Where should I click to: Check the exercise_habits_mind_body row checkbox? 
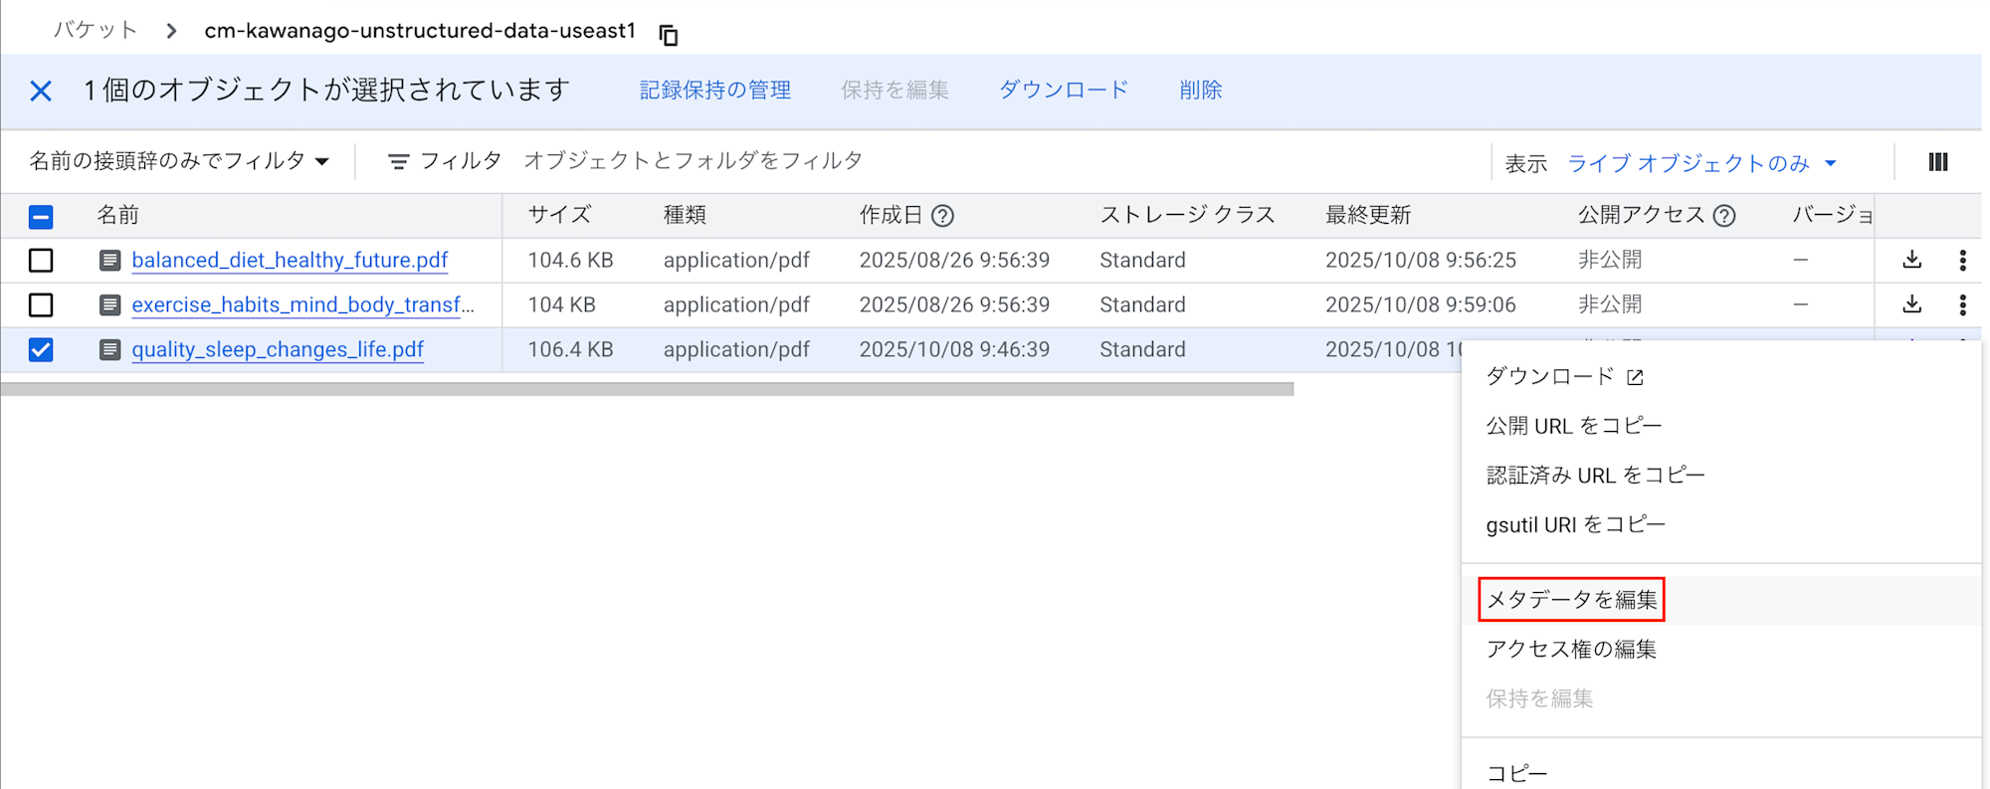(41, 304)
